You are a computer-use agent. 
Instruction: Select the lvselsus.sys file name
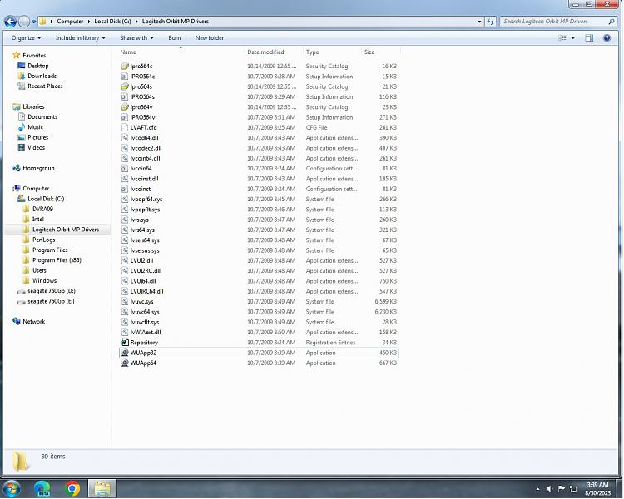[145, 250]
